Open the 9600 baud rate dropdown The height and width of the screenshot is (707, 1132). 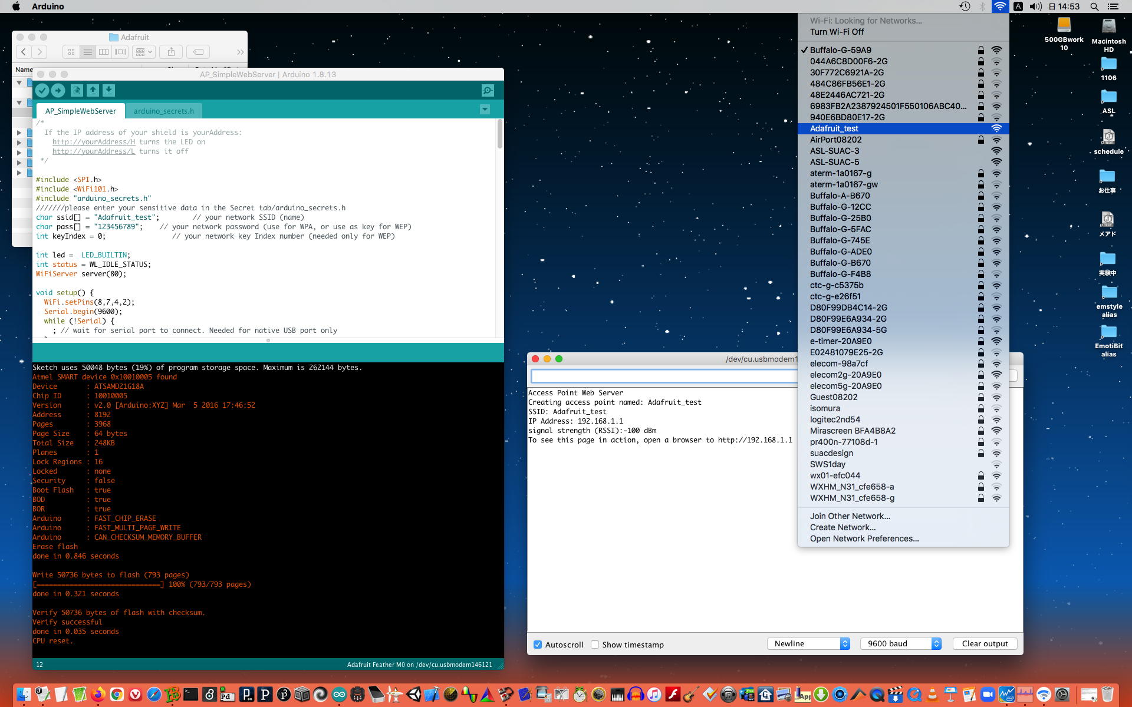900,643
